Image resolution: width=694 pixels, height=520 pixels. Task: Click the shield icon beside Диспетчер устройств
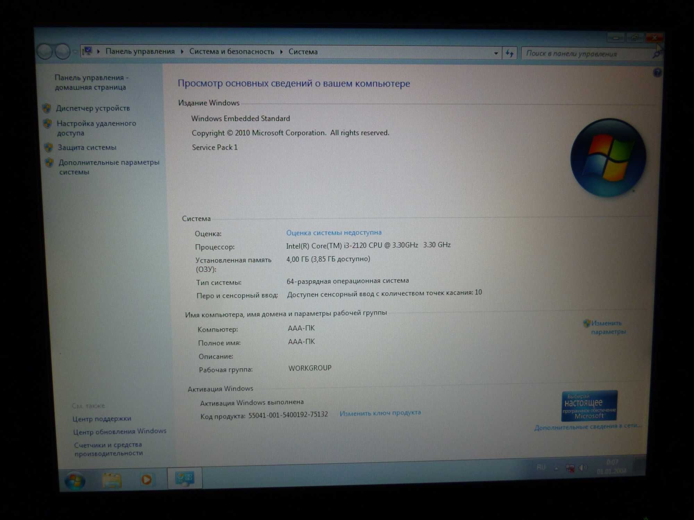click(47, 109)
